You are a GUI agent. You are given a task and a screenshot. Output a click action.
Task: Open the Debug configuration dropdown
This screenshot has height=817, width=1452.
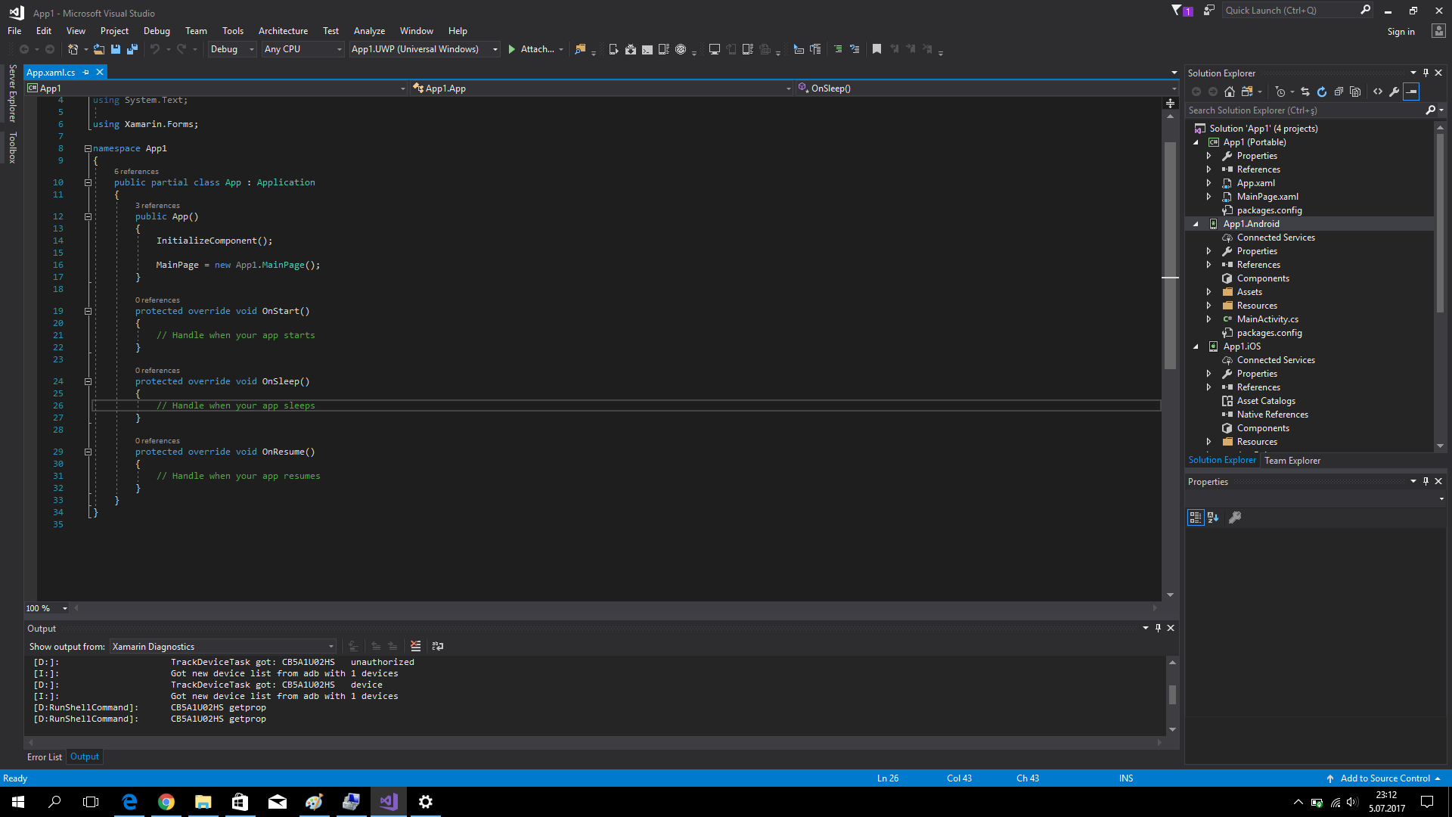[x=232, y=49]
